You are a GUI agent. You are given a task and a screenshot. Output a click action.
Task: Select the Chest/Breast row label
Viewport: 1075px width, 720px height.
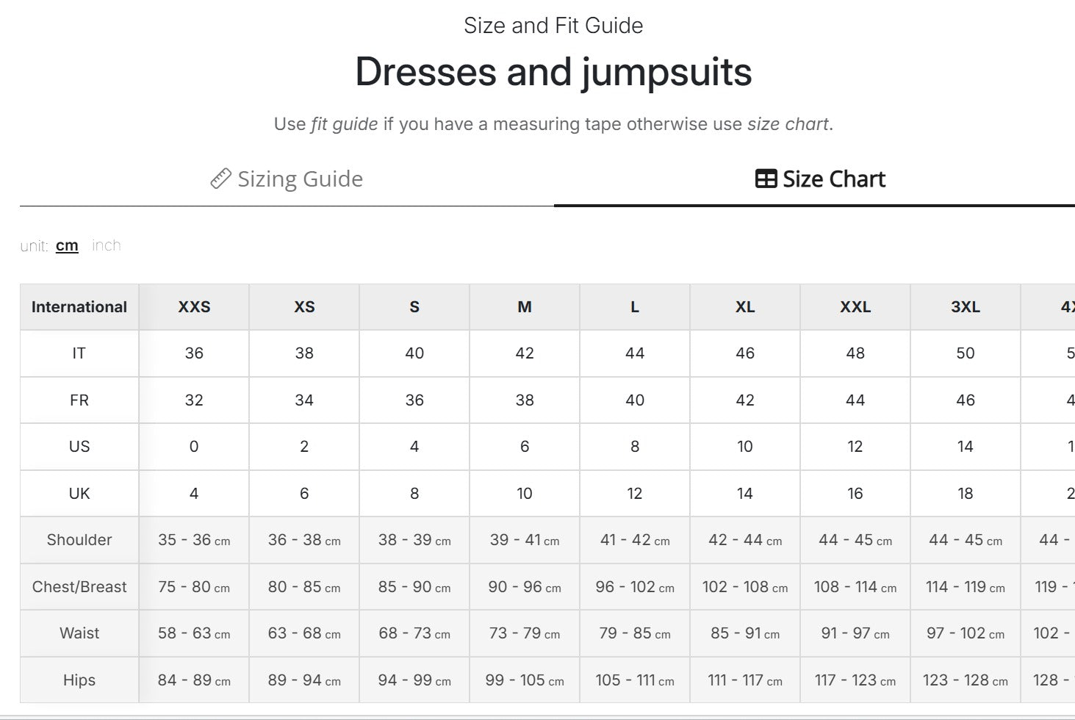(x=79, y=587)
